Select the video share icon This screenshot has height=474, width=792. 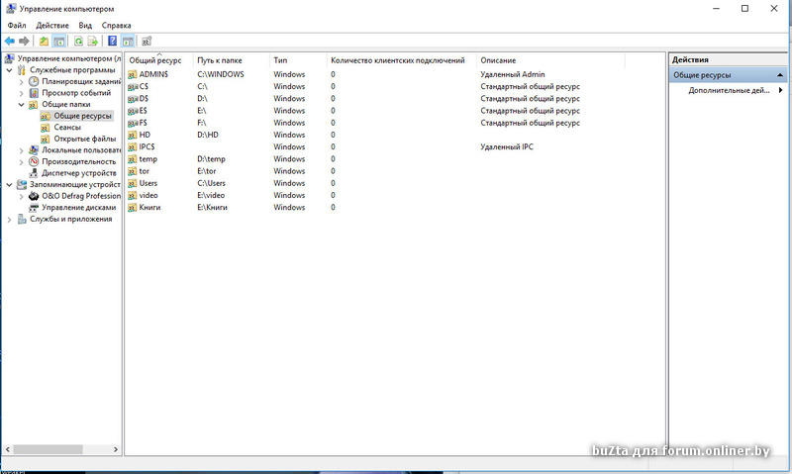pyautogui.click(x=133, y=195)
